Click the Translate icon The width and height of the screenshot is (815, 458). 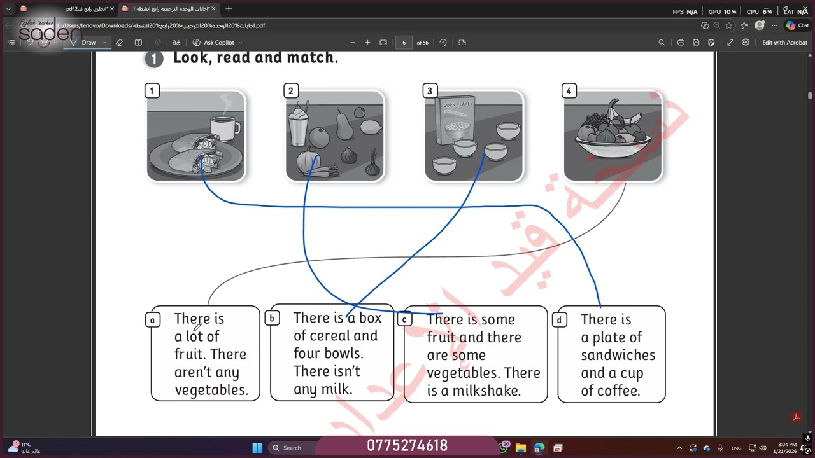[x=177, y=43]
